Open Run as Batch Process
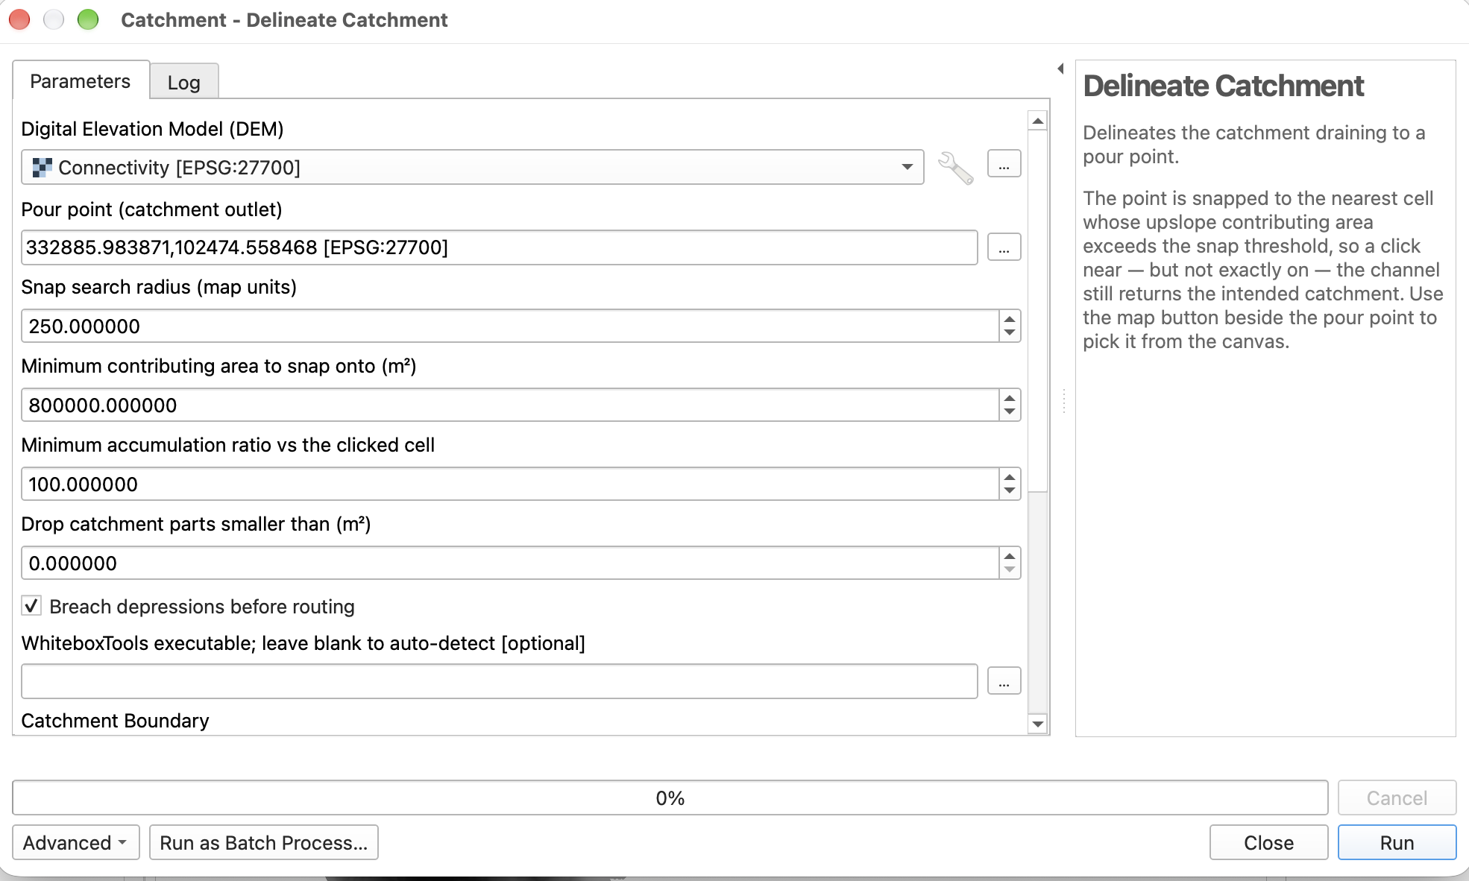This screenshot has width=1469, height=881. [264, 842]
